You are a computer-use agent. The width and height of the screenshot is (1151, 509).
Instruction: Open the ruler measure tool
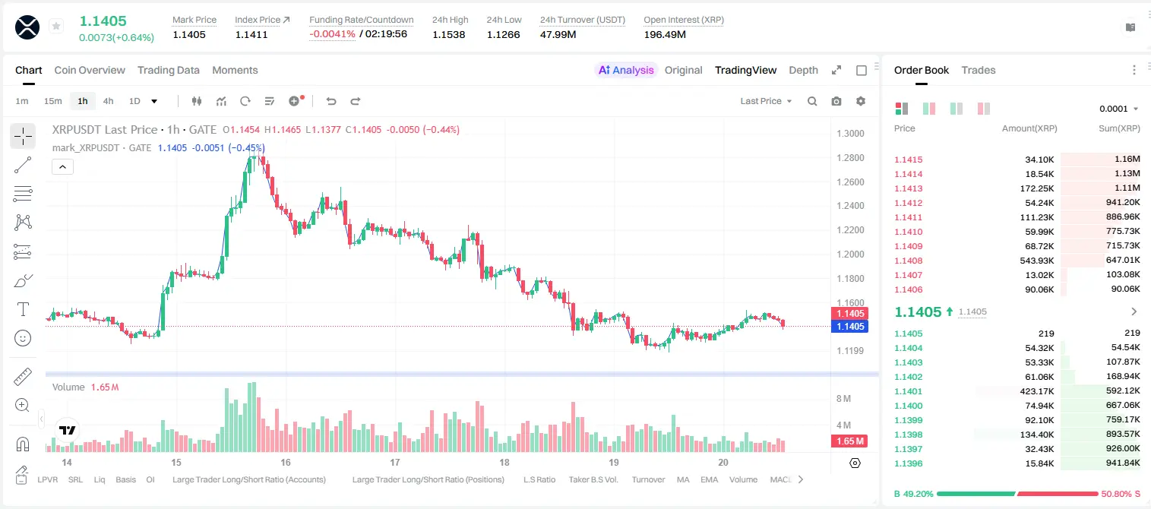[23, 377]
